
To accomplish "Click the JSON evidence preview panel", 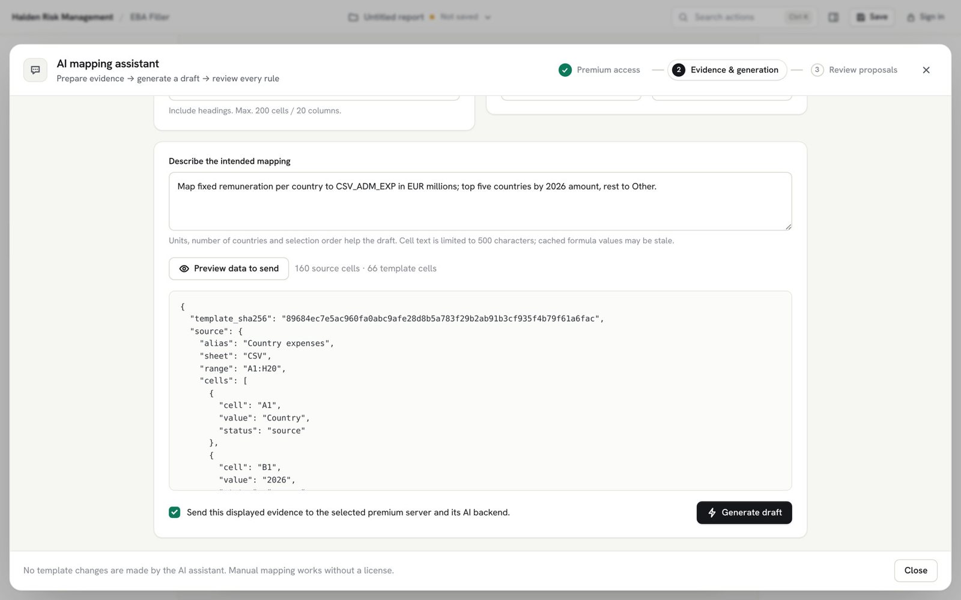I will pyautogui.click(x=480, y=391).
